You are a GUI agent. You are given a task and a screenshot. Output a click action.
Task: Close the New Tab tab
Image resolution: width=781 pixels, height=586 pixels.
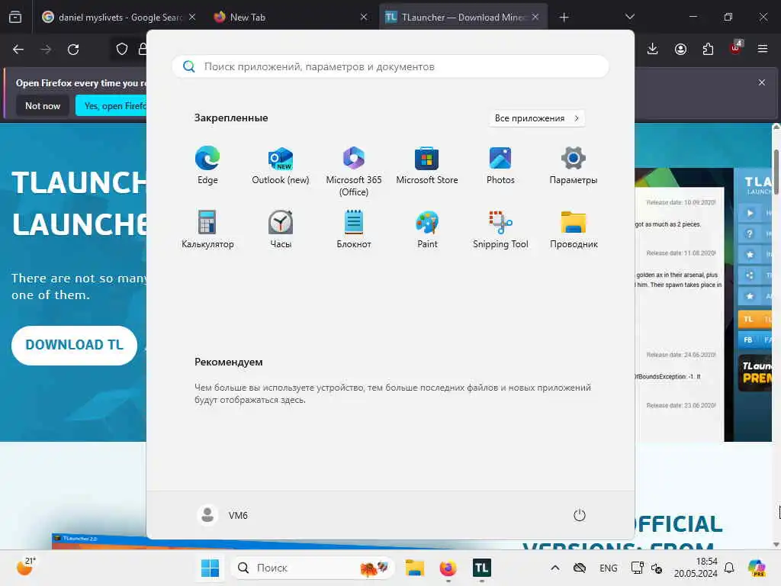(364, 17)
